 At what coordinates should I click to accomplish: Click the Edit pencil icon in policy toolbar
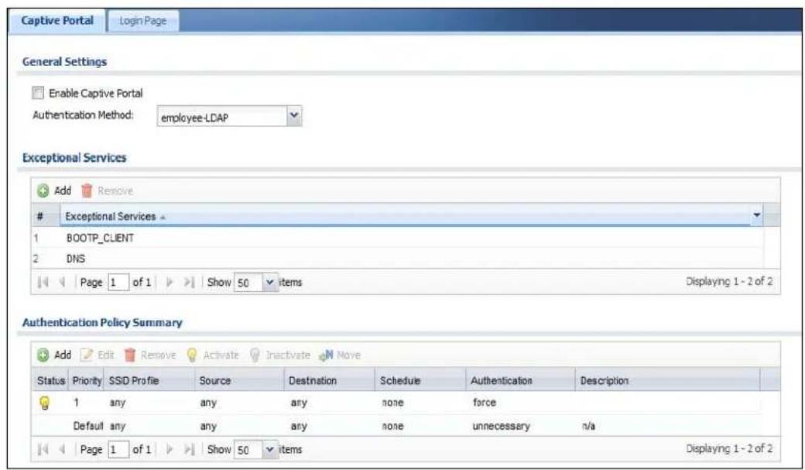point(87,355)
